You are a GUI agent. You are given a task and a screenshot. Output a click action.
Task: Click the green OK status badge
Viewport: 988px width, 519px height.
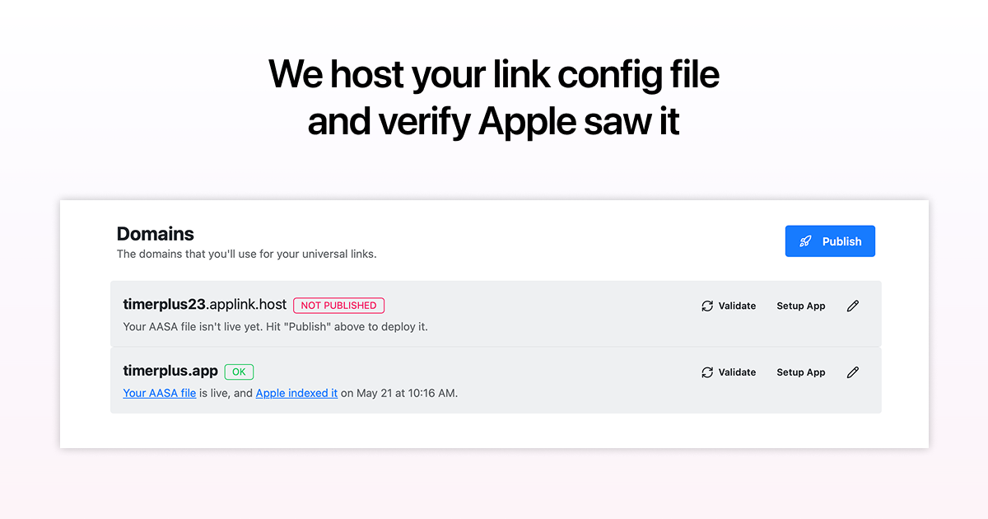click(239, 372)
